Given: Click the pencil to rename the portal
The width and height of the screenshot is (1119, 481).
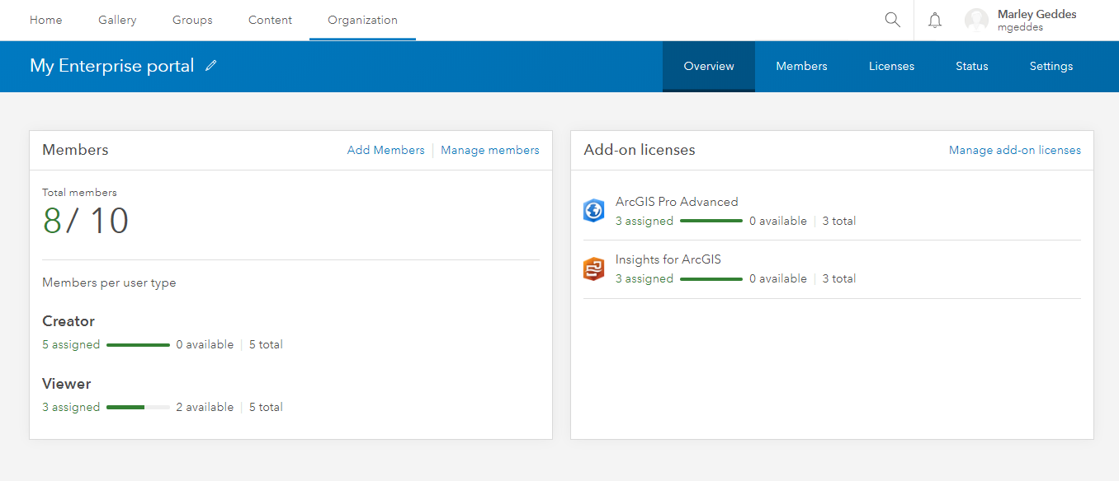Looking at the screenshot, I should (211, 65).
